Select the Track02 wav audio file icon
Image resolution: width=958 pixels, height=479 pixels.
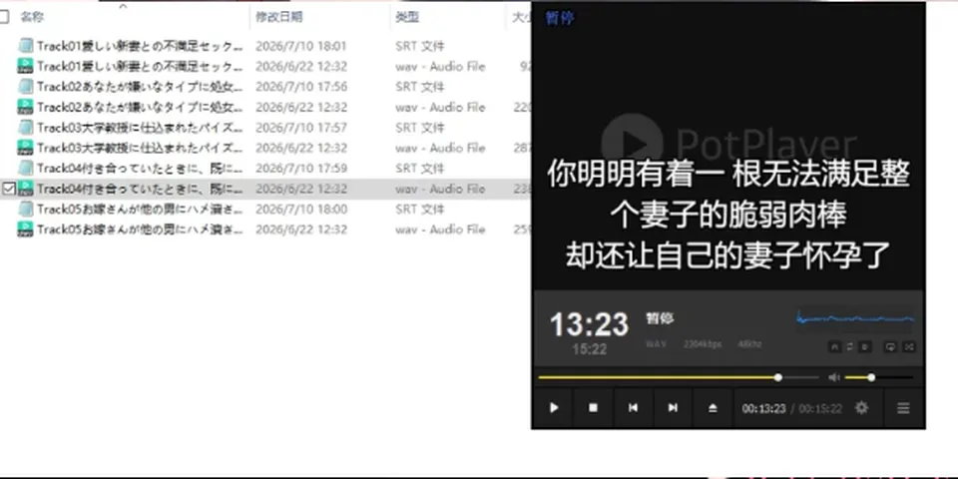[25, 107]
